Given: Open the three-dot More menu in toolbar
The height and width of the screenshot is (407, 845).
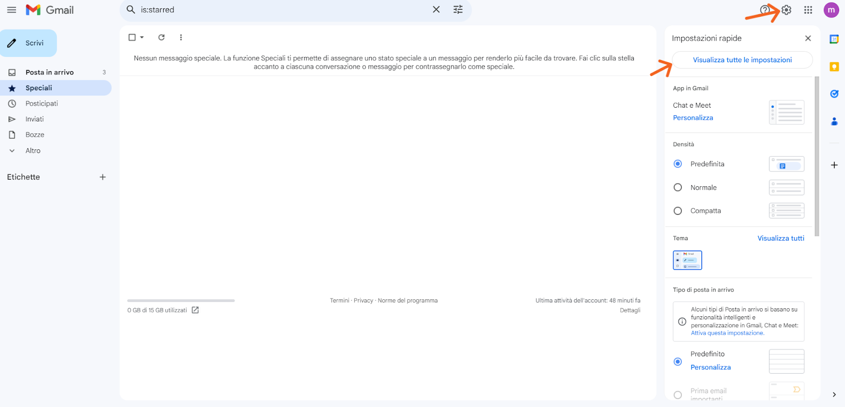Looking at the screenshot, I should click(x=181, y=37).
